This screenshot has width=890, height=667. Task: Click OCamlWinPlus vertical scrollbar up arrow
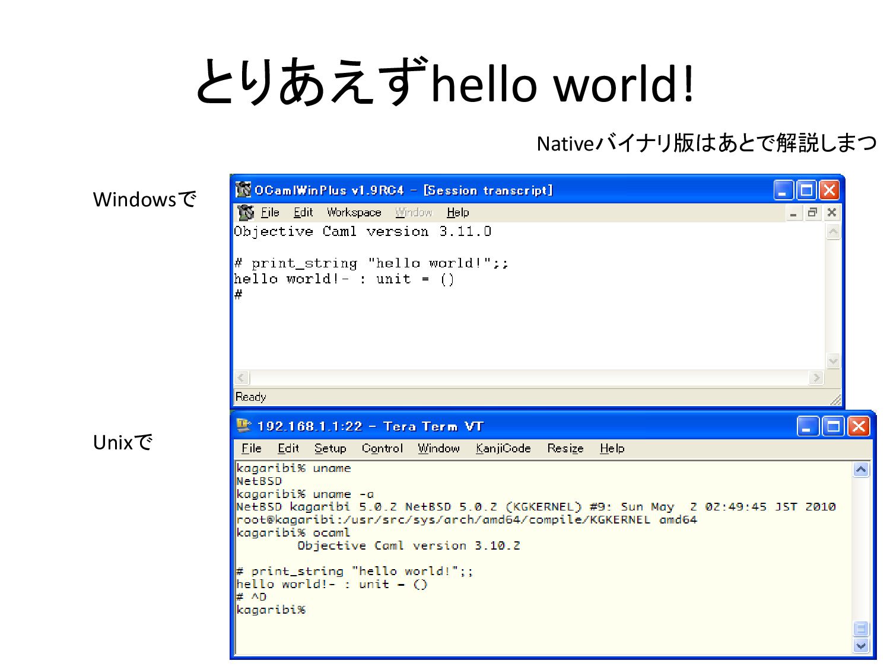[833, 232]
